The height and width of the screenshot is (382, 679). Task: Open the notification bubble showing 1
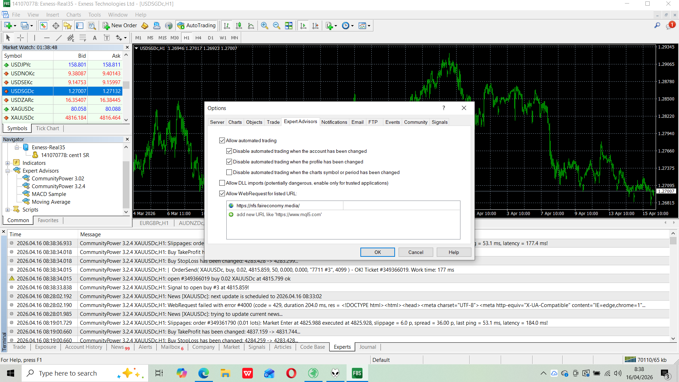[x=670, y=25]
